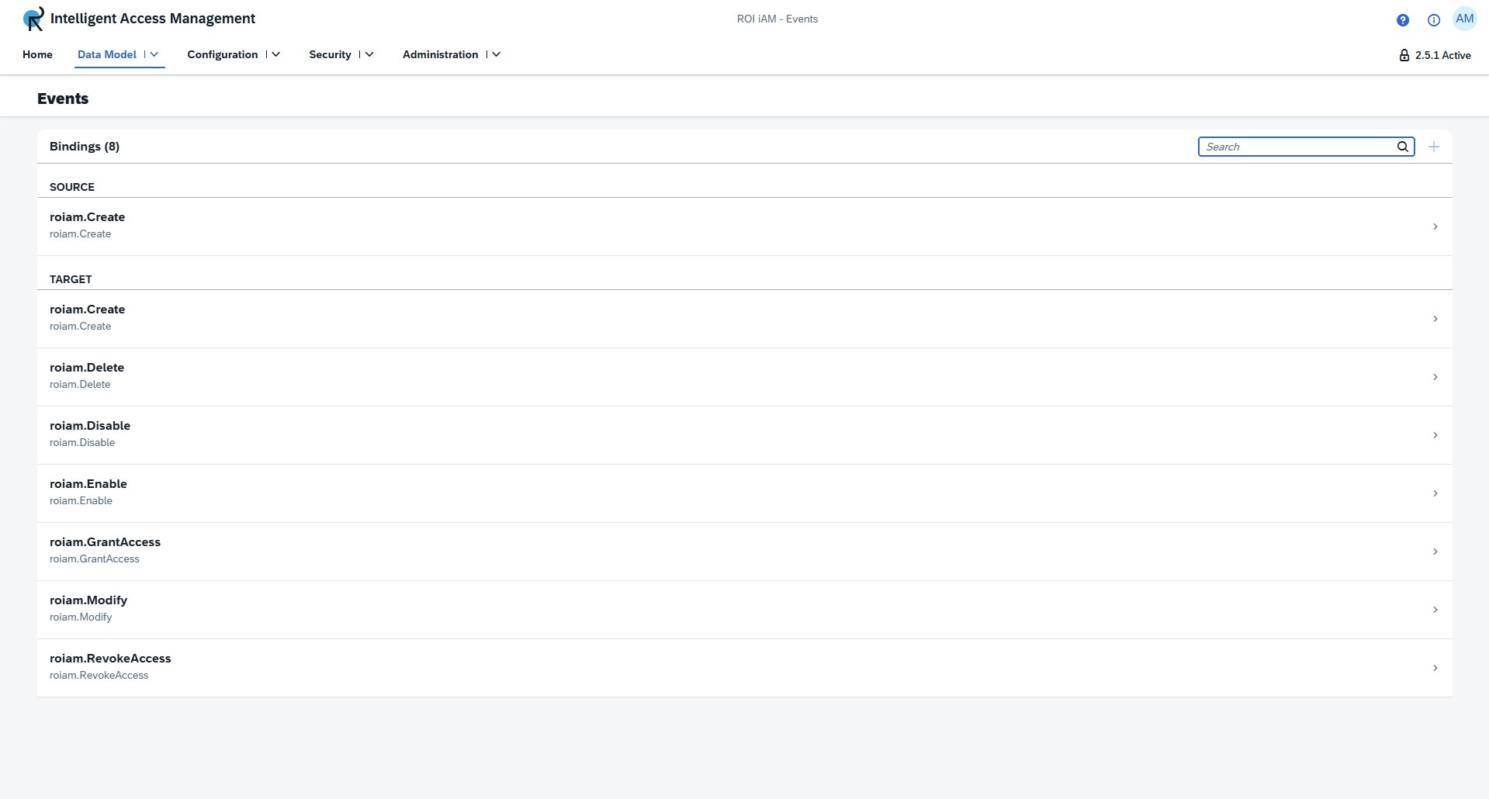Screen dimensions: 1489x799
Task: Open the roiam.Modify binding entry
Action: tap(88, 609)
